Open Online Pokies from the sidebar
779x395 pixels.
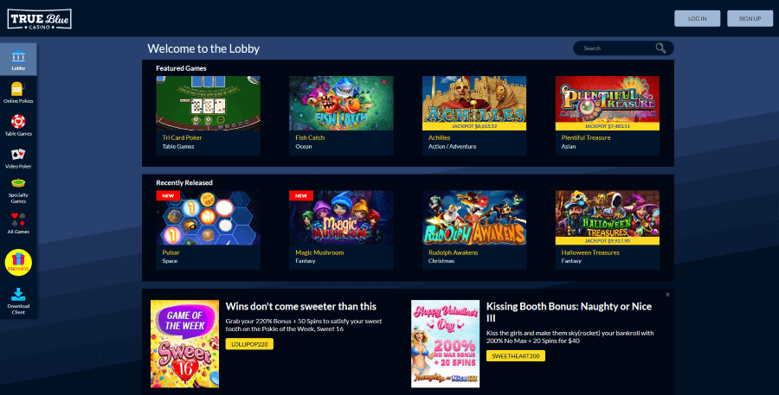tap(18, 92)
